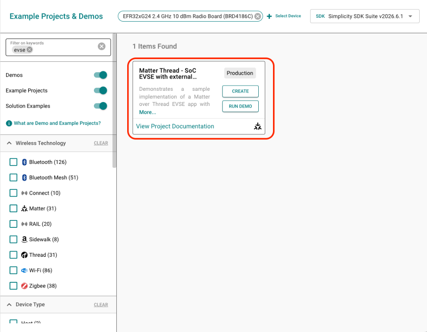Collapse the Wireless Technology section
The height and width of the screenshot is (332, 427).
click(9, 143)
